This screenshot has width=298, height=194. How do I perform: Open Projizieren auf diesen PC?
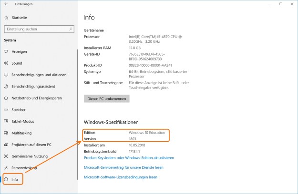(x=31, y=145)
